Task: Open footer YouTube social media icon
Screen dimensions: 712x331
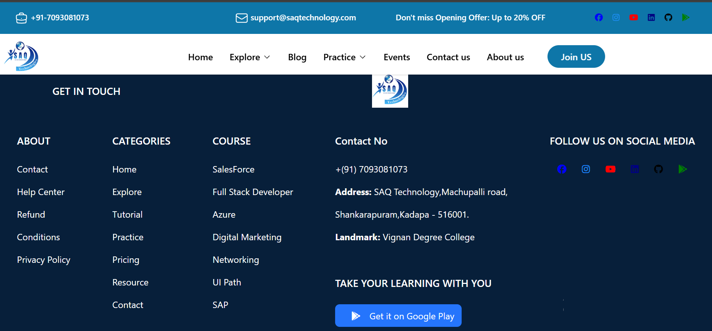Action: [x=610, y=169]
